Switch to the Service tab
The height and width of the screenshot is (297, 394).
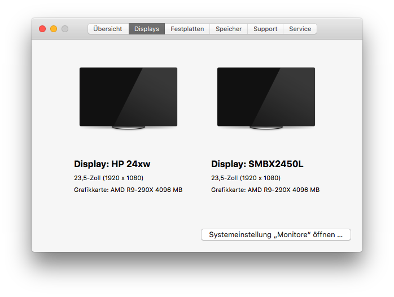coord(300,29)
